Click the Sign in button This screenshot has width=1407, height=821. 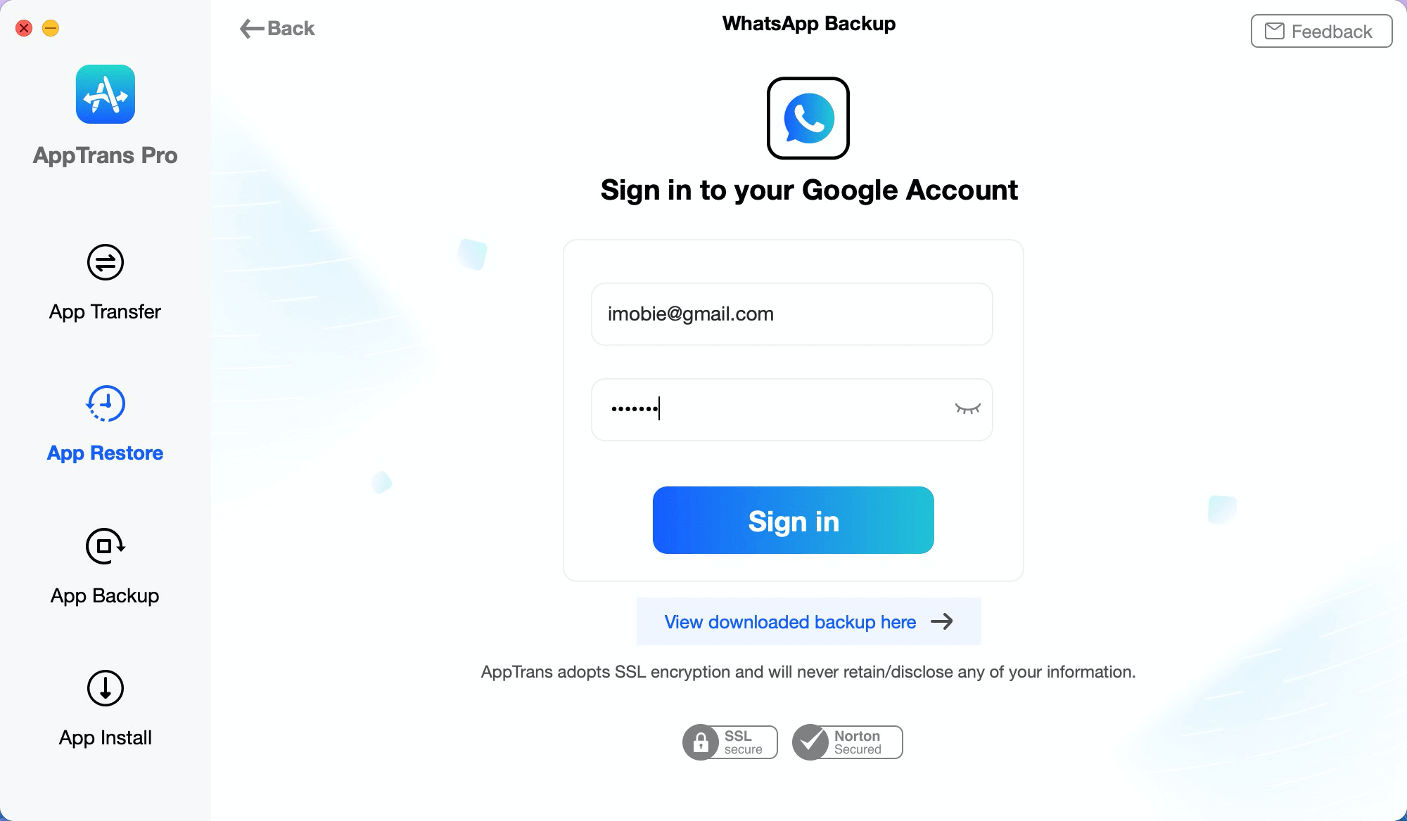pos(793,519)
